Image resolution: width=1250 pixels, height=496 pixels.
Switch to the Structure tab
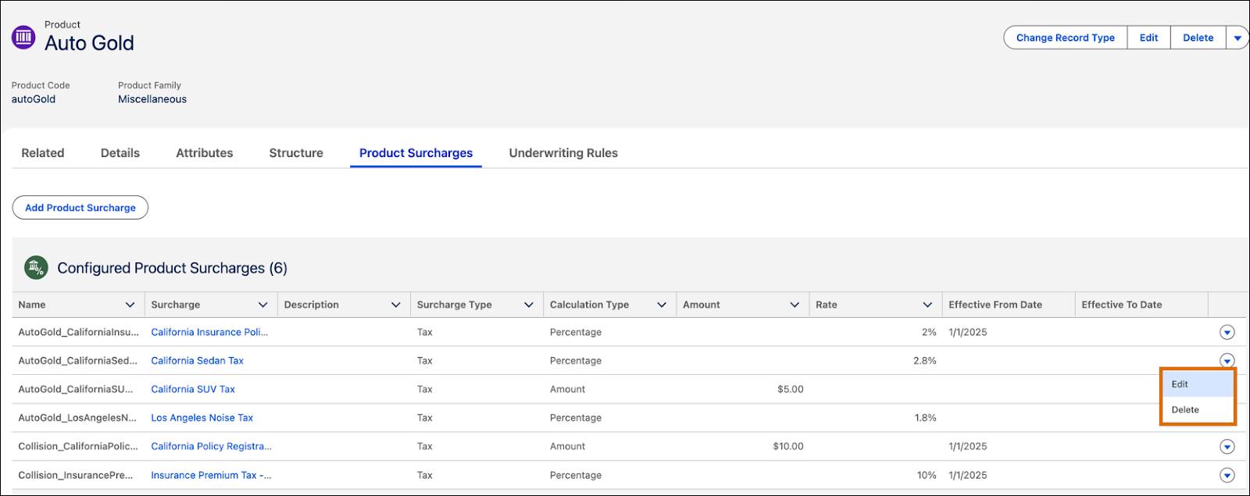(296, 153)
